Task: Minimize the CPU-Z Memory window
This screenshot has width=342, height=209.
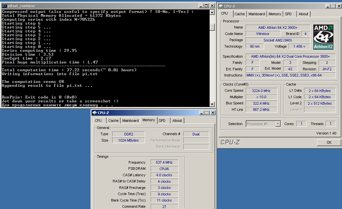Action: [x=202, y=113]
